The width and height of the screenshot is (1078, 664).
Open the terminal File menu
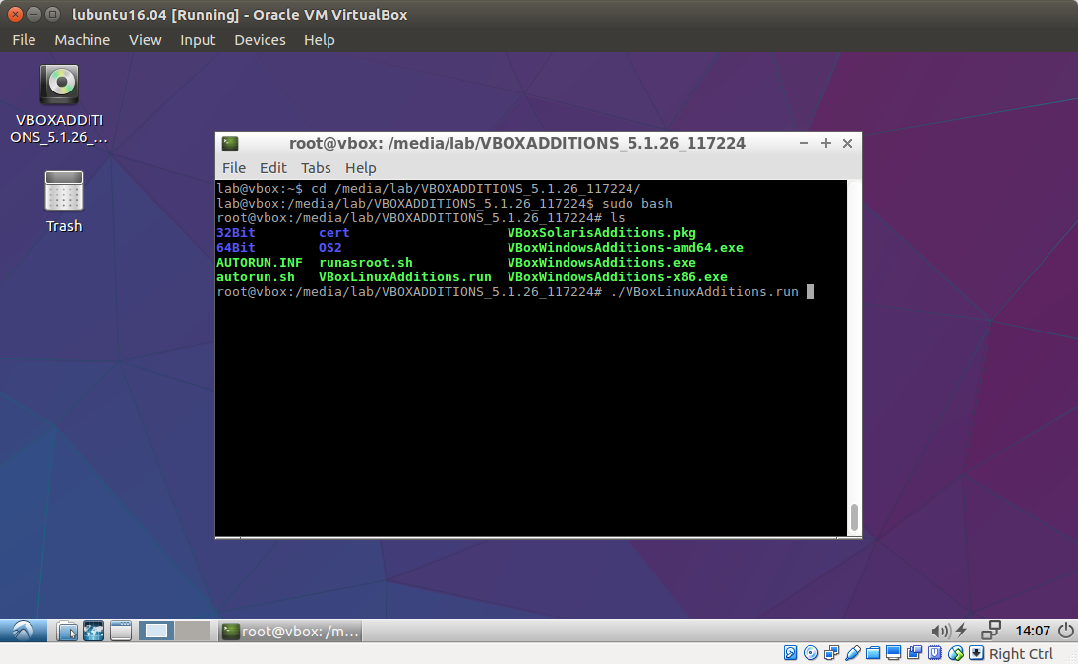coord(234,168)
